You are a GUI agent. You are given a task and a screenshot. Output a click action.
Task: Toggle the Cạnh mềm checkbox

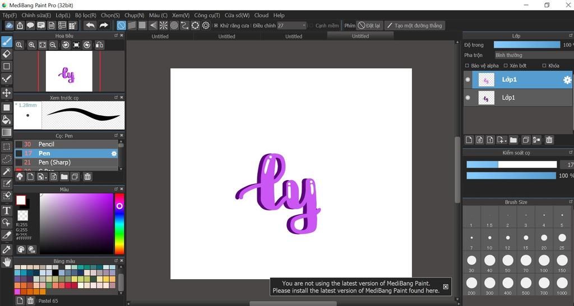pos(311,26)
